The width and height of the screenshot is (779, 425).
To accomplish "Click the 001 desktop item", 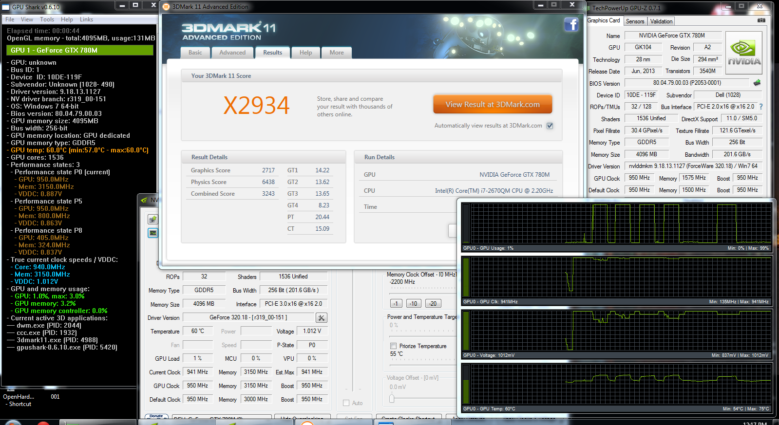I will point(55,397).
